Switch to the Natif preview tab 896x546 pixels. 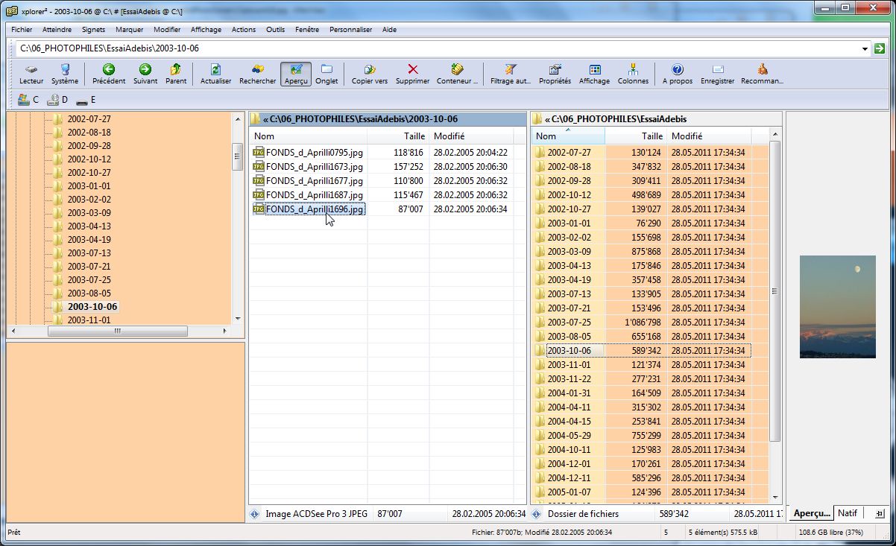(847, 513)
